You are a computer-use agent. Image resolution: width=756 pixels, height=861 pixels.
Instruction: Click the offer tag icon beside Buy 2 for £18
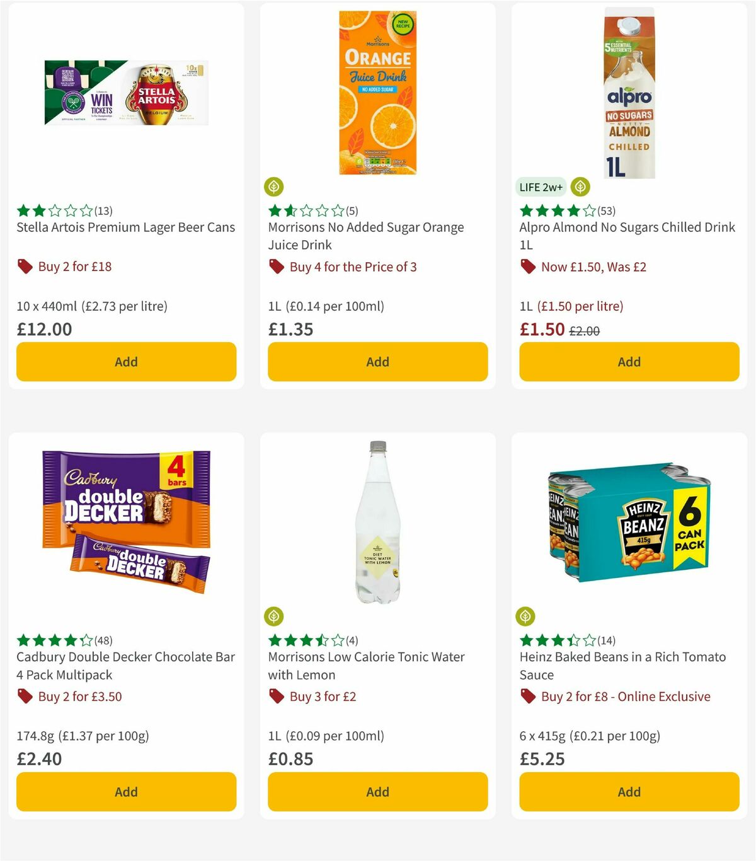24,266
